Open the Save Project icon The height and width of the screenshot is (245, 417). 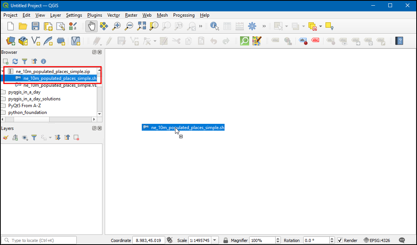click(x=36, y=26)
